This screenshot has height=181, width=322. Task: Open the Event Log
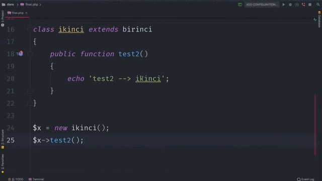305,179
